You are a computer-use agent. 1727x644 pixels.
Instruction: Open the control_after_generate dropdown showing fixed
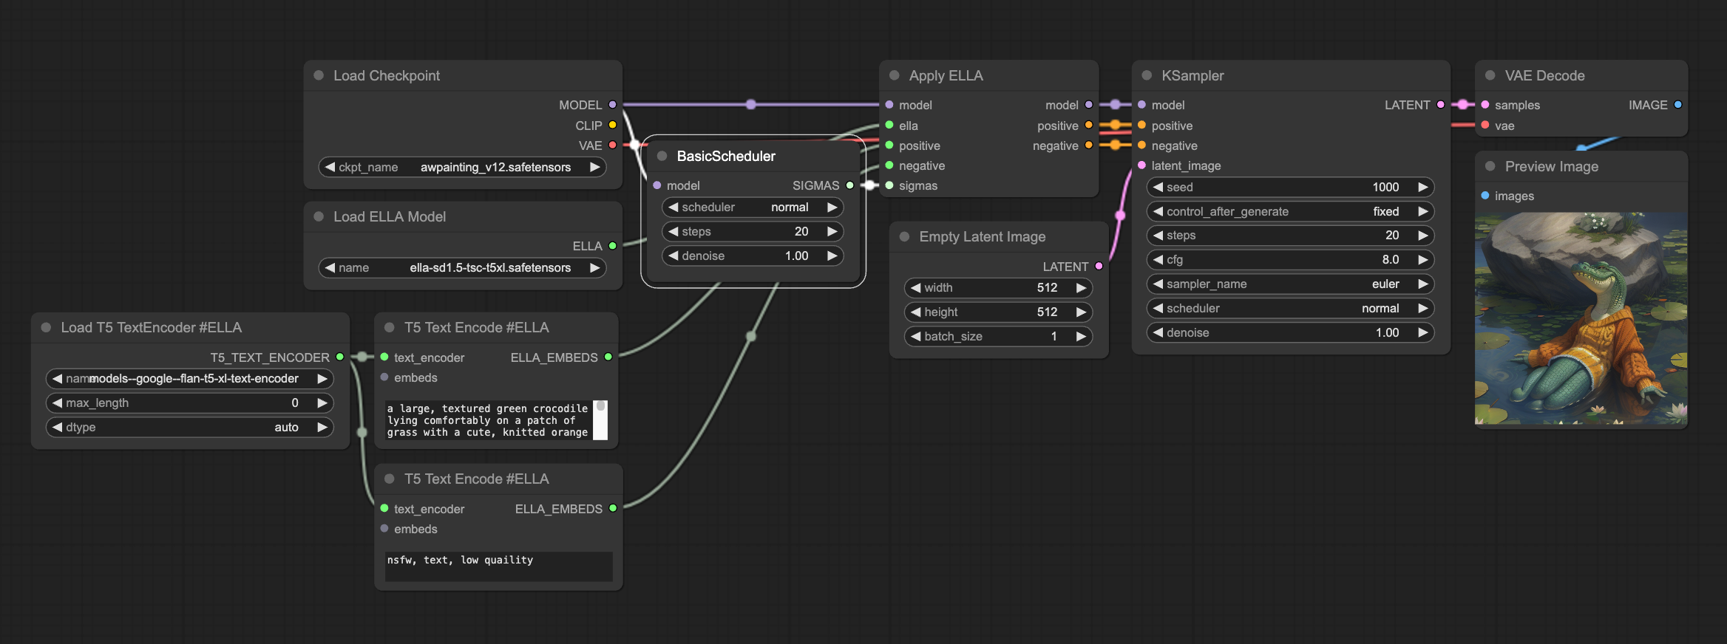click(1290, 211)
